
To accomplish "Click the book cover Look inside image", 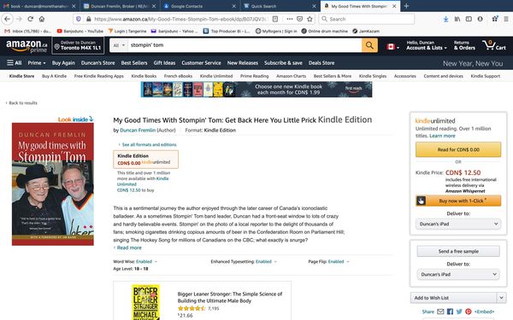I will 53,184.
